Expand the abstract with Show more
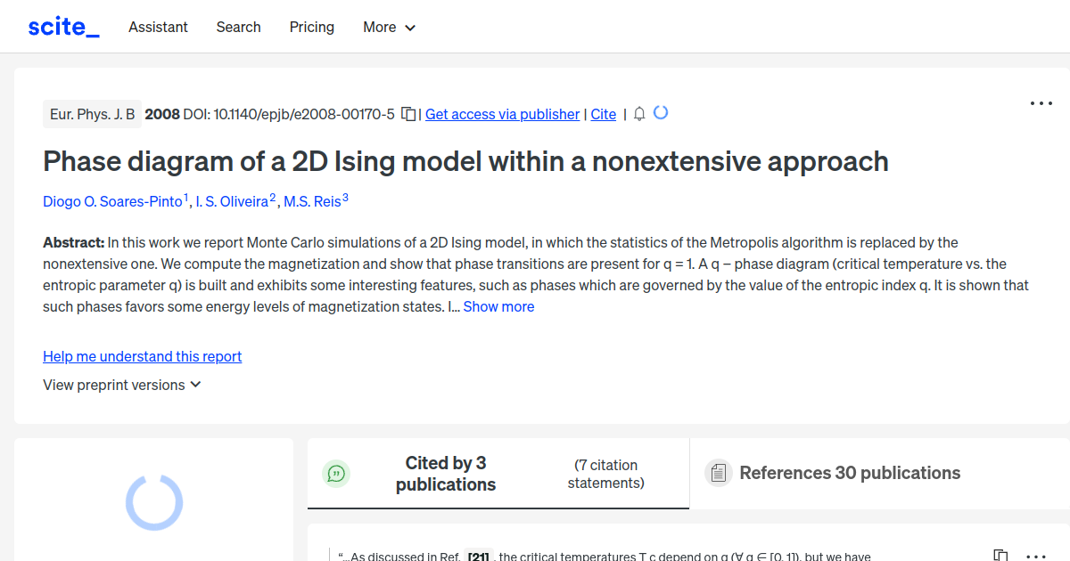 (x=498, y=306)
